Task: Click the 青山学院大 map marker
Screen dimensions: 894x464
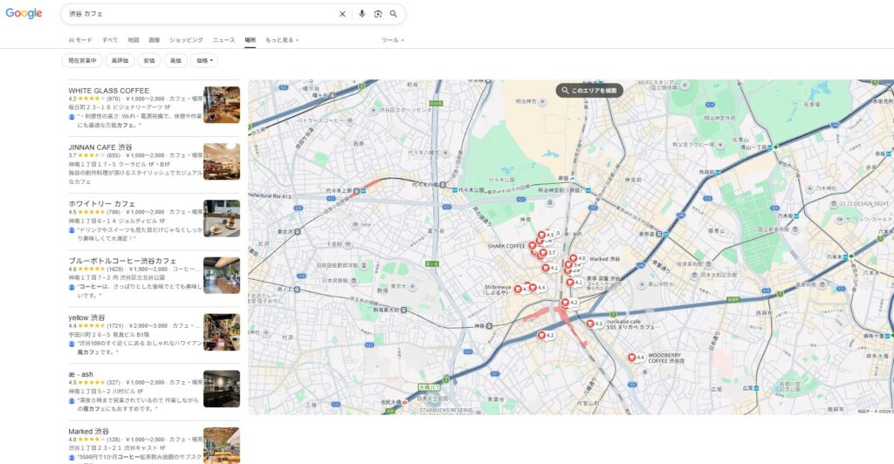Action: [642, 283]
